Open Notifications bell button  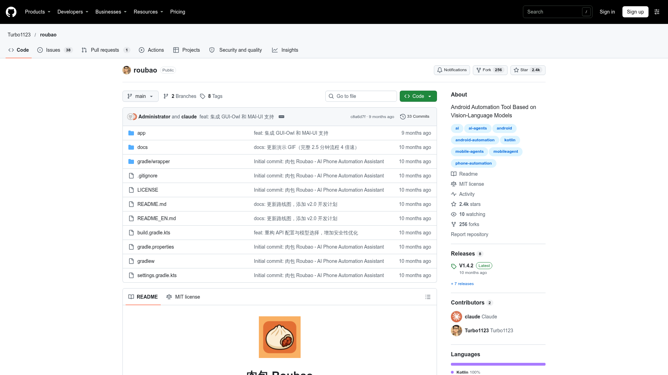click(x=452, y=70)
